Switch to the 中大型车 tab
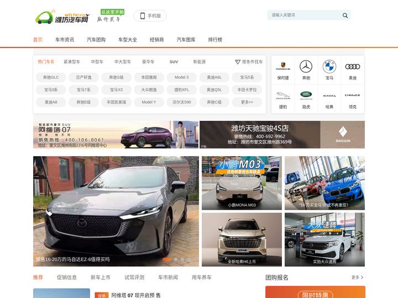Screen dimensions: 398x298 [123, 62]
